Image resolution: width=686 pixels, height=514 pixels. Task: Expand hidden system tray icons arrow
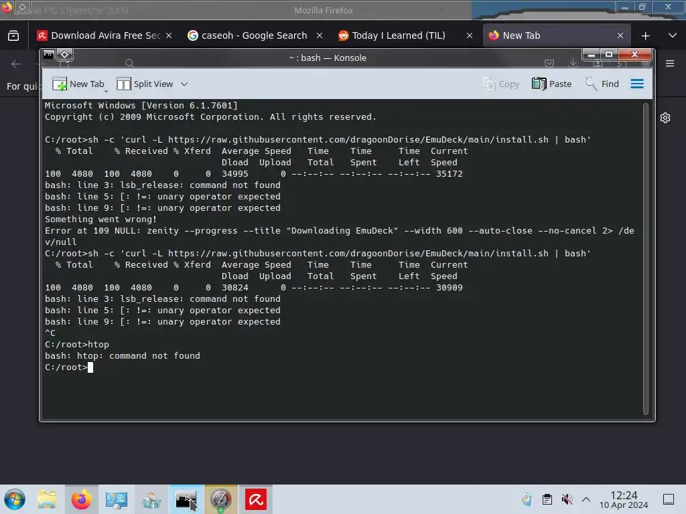pos(586,499)
